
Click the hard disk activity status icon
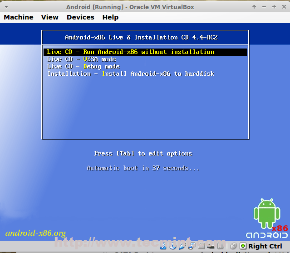(163, 246)
